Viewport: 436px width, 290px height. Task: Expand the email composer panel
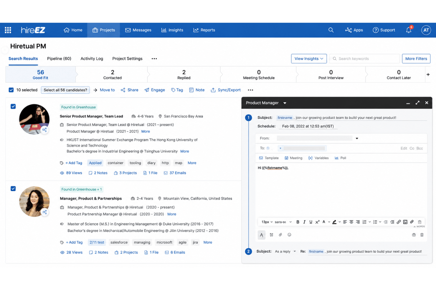[x=417, y=103]
